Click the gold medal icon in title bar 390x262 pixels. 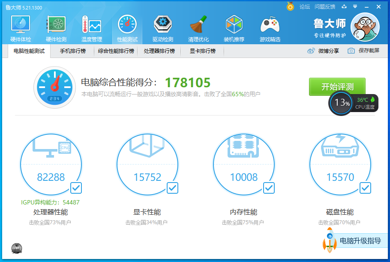pos(290,6)
